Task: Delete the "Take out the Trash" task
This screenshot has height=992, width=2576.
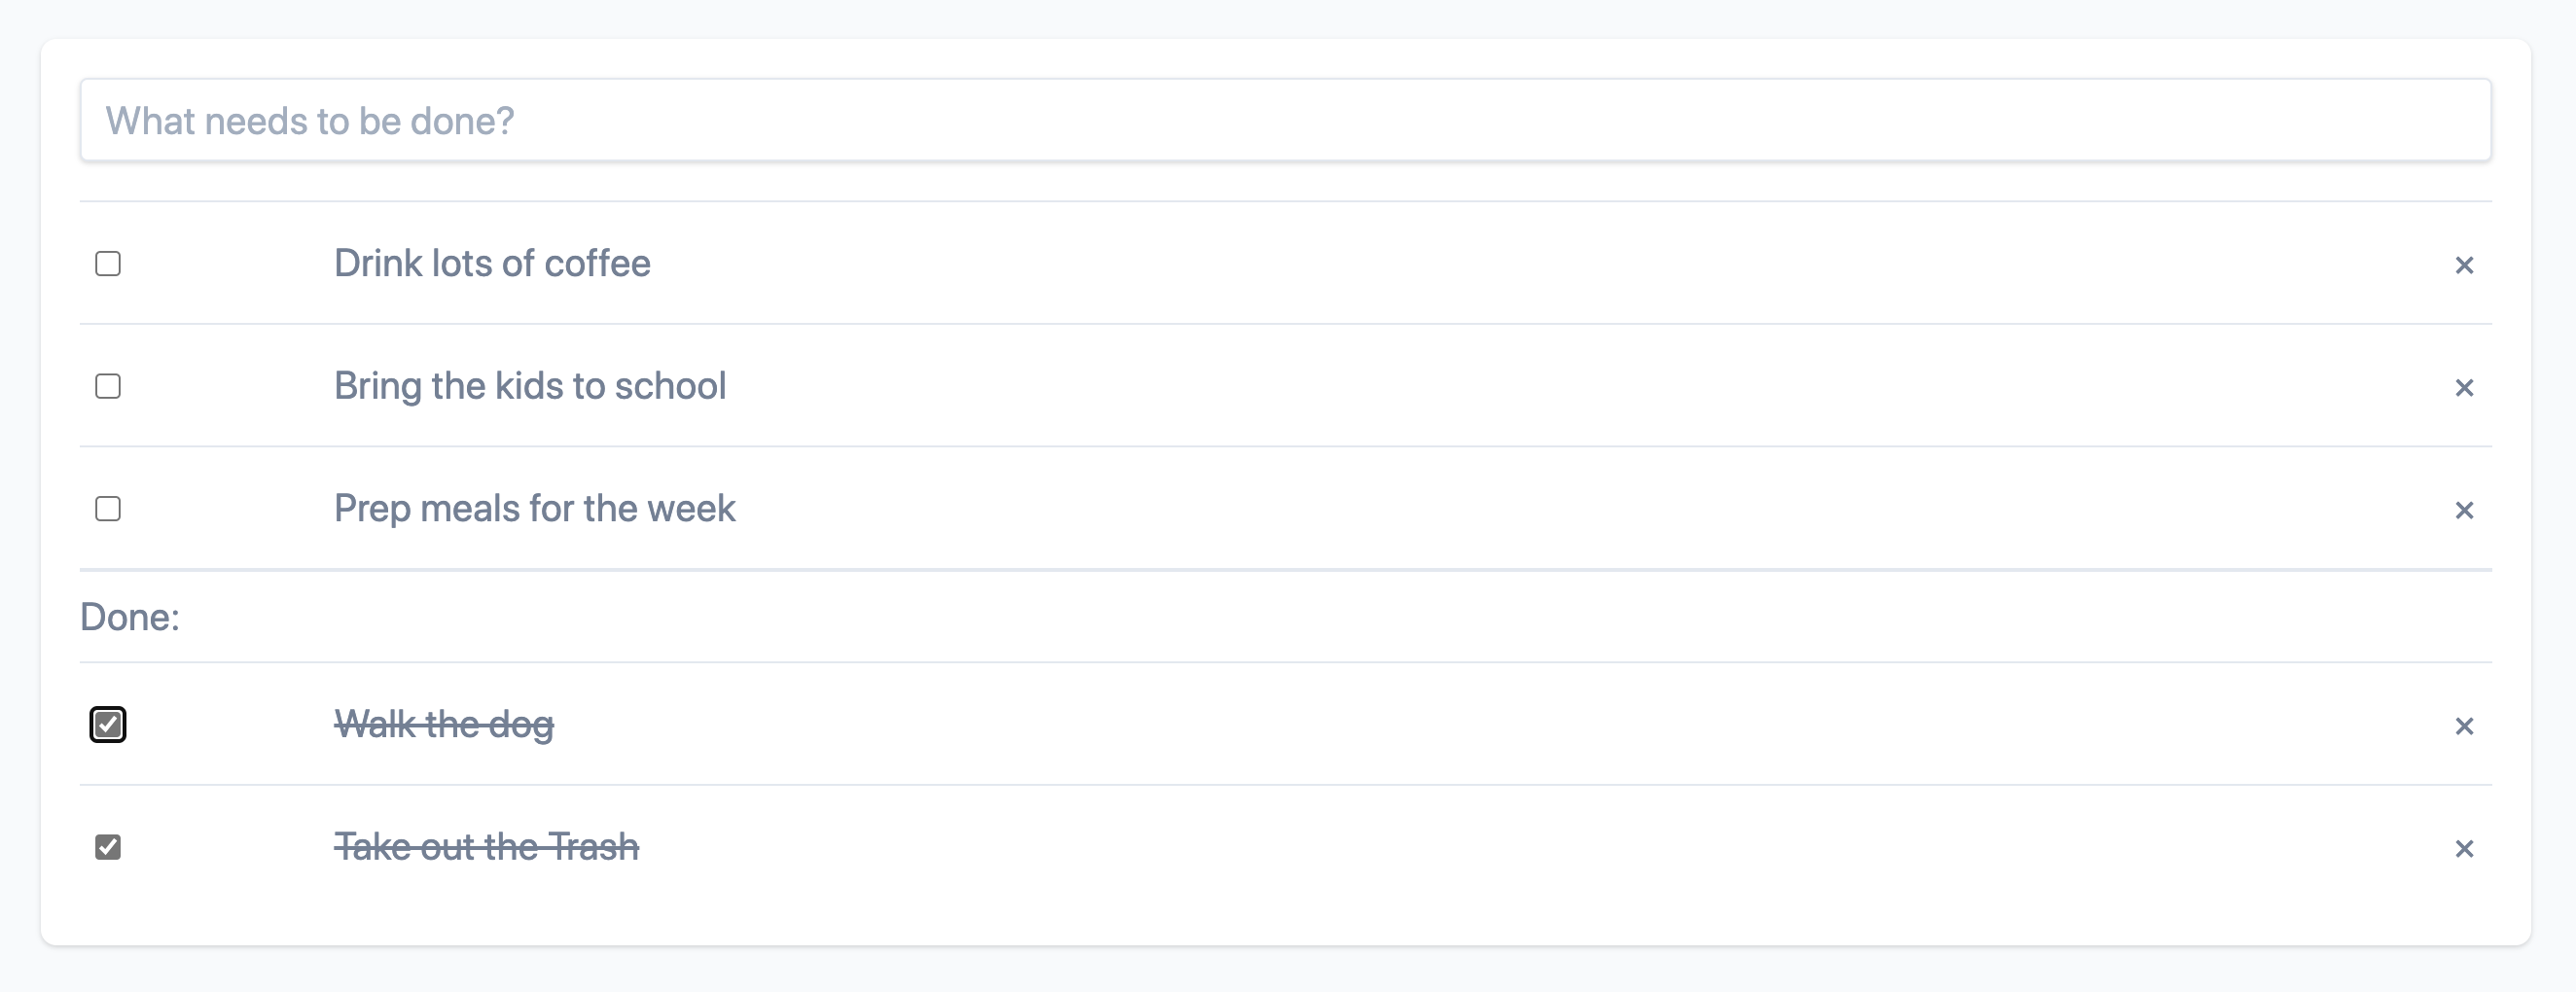Action: pyautogui.click(x=2464, y=847)
